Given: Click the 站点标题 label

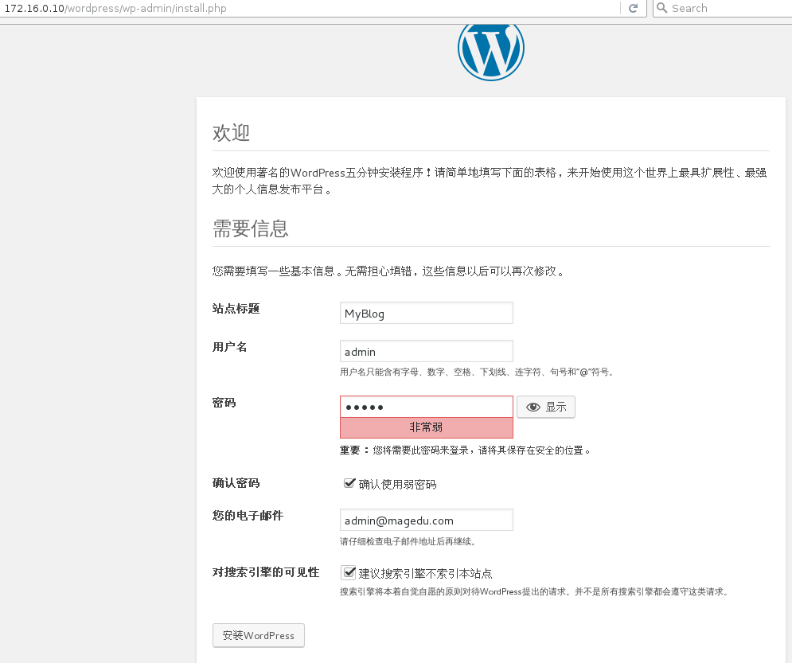Looking at the screenshot, I should tap(236, 309).
